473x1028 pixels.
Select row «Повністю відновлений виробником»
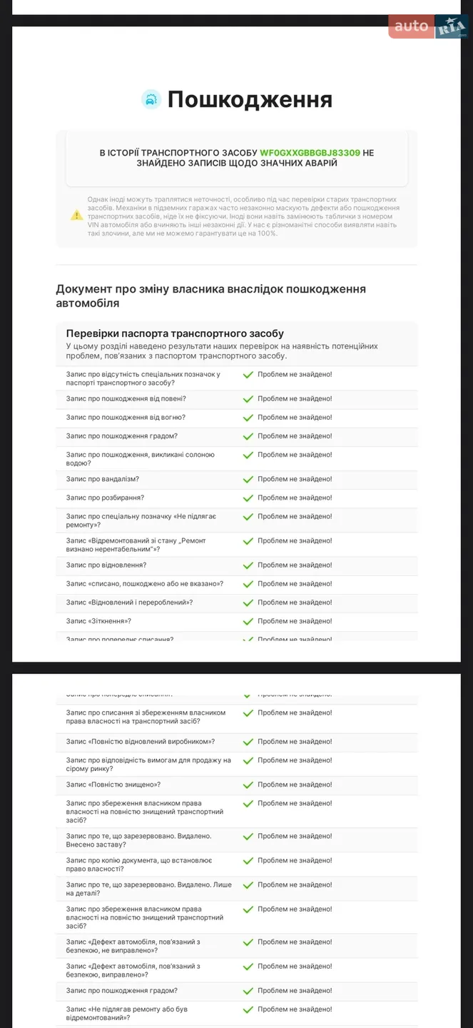click(x=237, y=742)
